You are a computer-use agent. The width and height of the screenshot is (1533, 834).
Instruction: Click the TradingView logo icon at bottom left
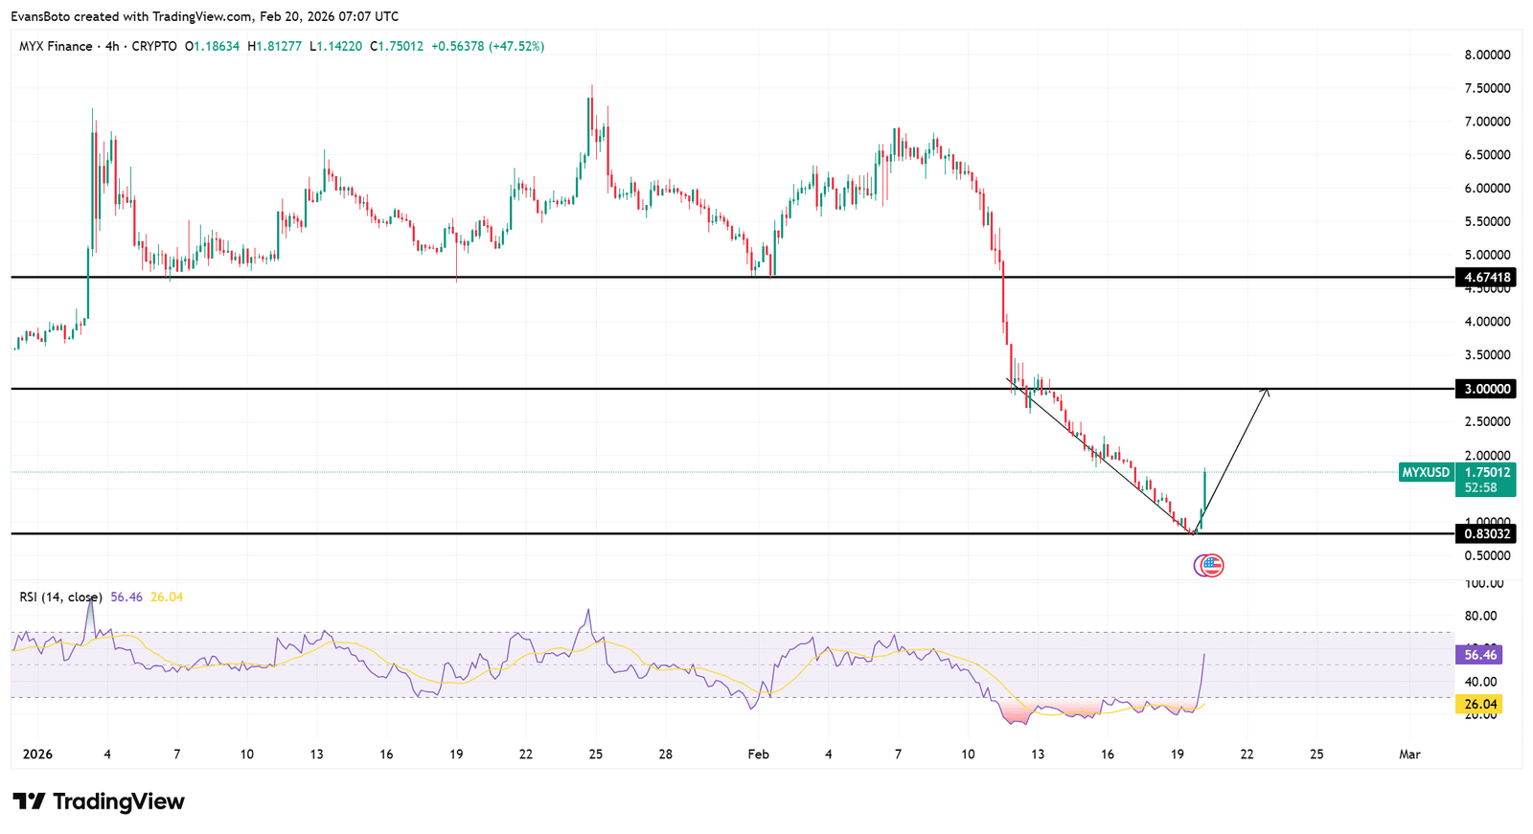28,801
